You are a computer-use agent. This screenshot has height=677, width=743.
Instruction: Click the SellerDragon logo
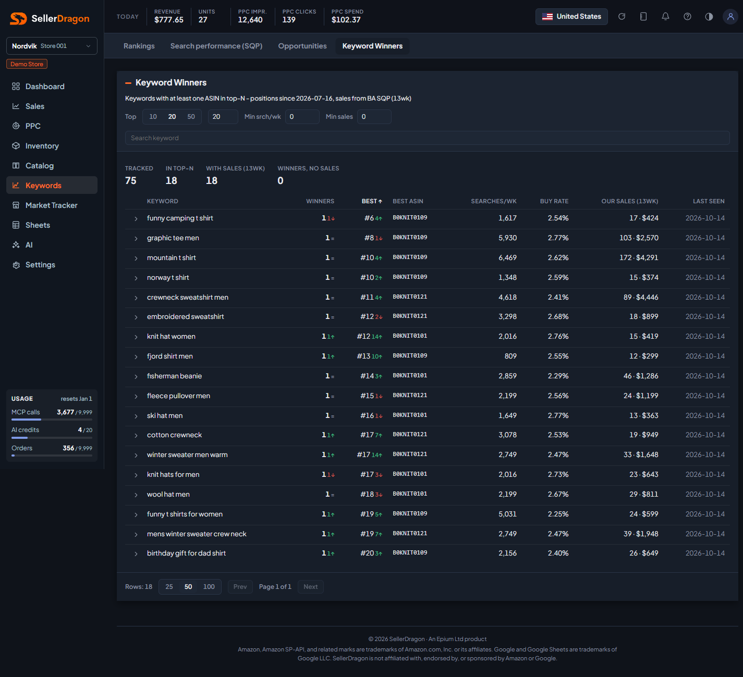[x=50, y=19]
